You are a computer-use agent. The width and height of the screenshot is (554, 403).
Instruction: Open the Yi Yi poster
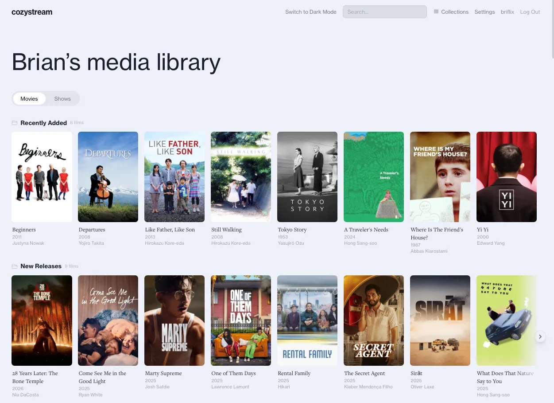(x=506, y=177)
